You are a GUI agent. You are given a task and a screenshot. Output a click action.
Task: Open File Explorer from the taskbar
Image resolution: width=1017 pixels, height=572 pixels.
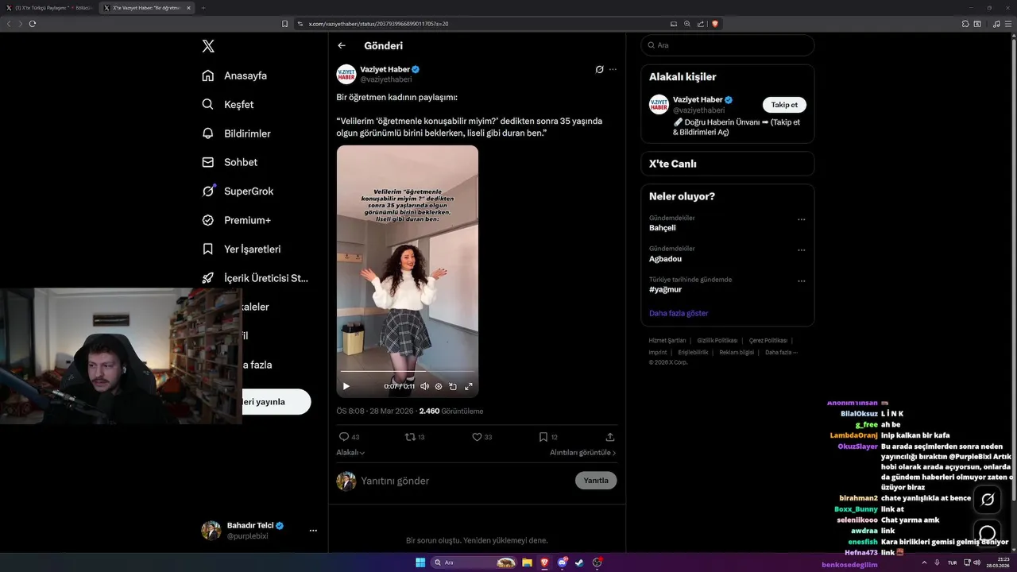point(527,562)
